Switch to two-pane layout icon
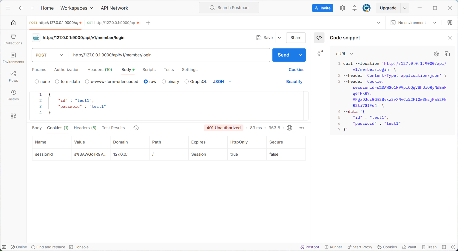 tap(444, 247)
